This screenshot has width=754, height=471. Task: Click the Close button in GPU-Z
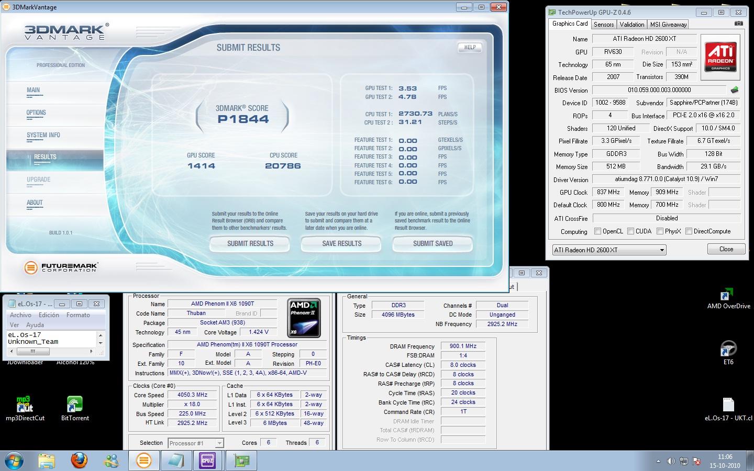click(x=726, y=249)
